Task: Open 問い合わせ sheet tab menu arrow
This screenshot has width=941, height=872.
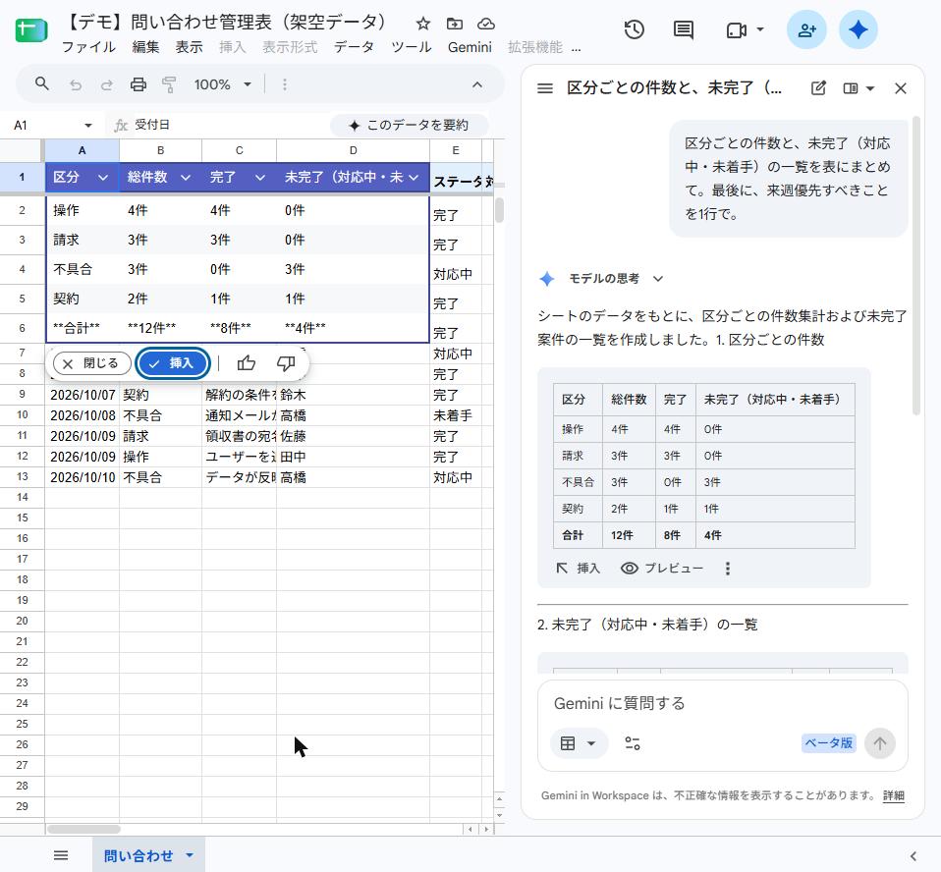Action: tap(190, 855)
